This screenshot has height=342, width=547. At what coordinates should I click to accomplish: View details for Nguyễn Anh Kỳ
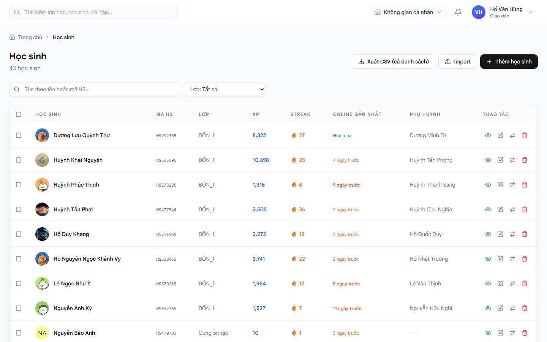(488, 308)
